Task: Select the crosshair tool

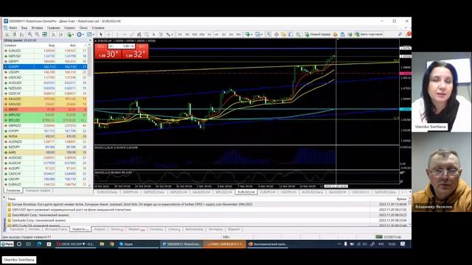Action: [x=108, y=35]
